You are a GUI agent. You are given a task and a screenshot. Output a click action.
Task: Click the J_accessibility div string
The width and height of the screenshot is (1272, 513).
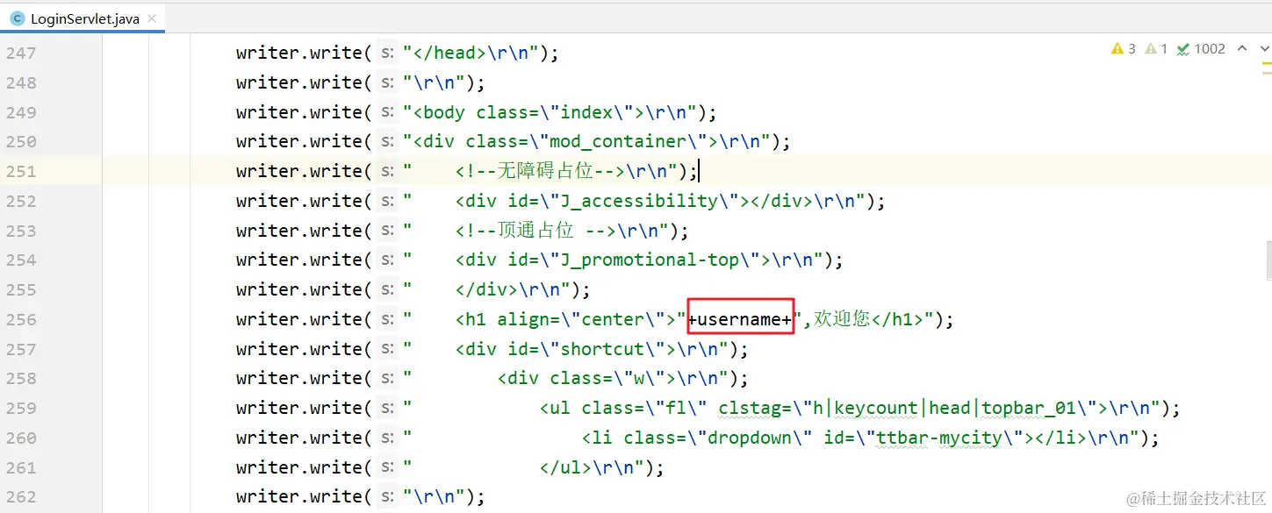635,202
